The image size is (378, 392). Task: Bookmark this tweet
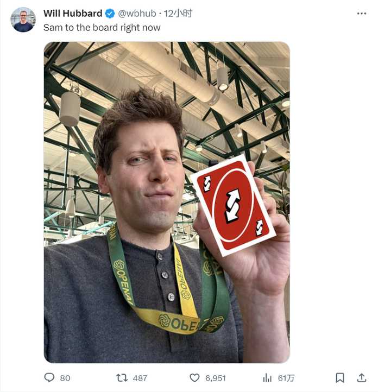point(340,377)
